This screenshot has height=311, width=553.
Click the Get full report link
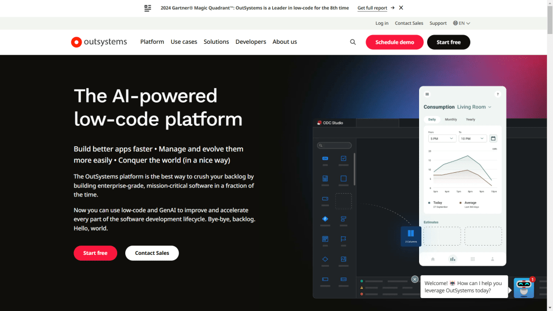[x=372, y=8]
